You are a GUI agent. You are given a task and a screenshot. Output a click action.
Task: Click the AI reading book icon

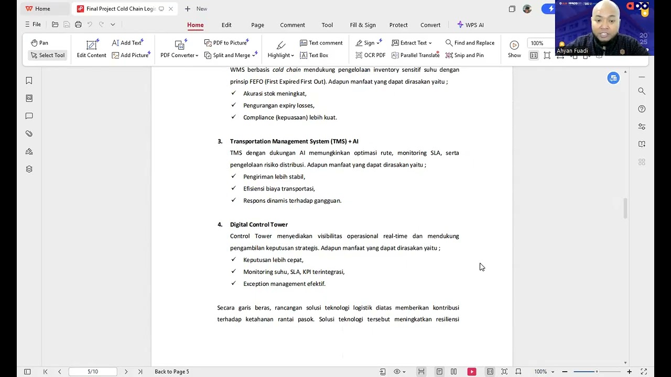pos(642,144)
